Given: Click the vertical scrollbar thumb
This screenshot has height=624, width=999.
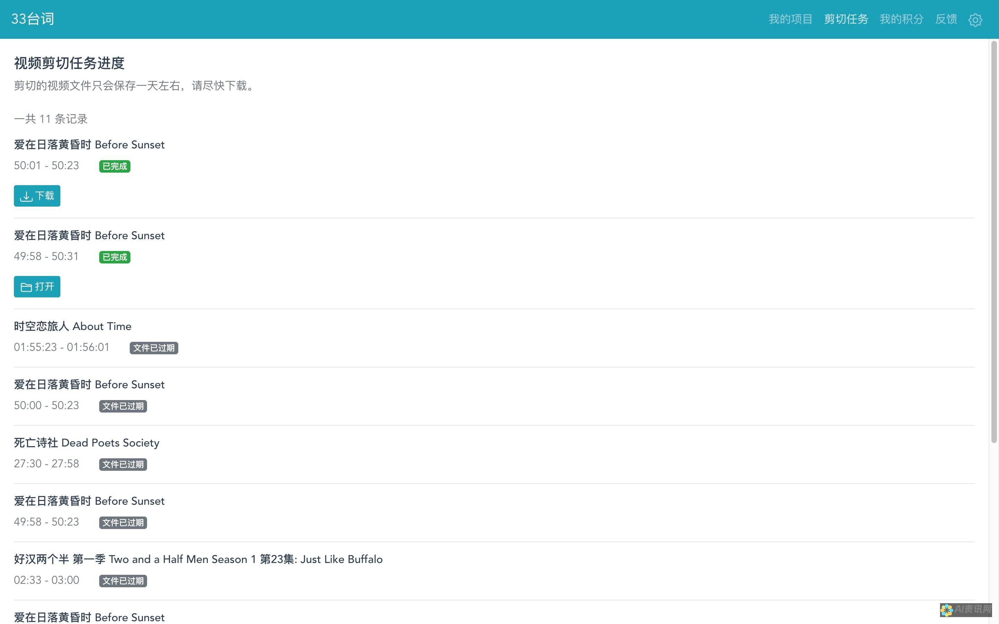Looking at the screenshot, I should coord(994,242).
